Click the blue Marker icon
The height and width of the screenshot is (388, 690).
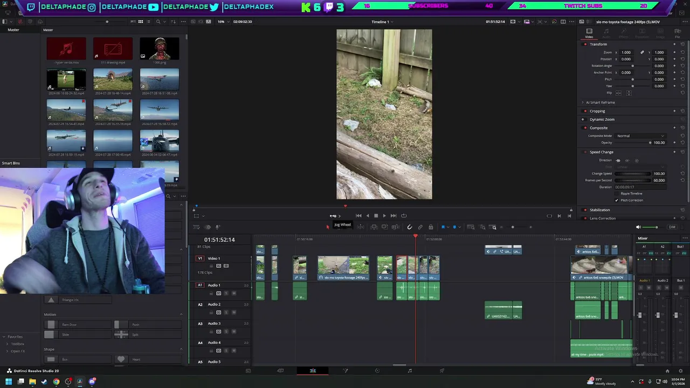pyautogui.click(x=454, y=227)
